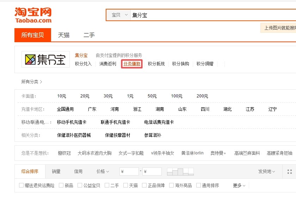Check the 公益宝贝 checkbox
296x197 pixels.
pyautogui.click(x=80, y=185)
